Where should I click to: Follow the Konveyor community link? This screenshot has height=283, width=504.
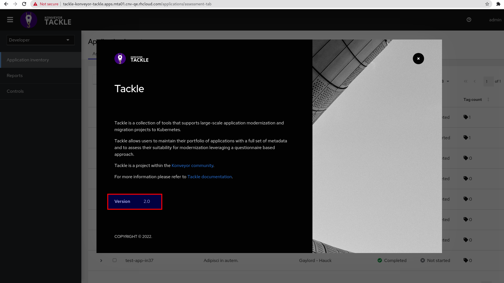click(x=192, y=166)
